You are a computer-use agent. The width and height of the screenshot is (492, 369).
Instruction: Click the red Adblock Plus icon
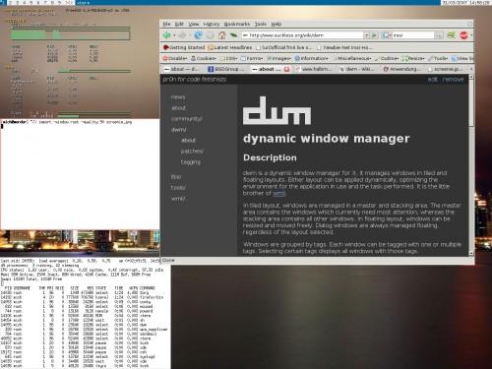pyautogui.click(x=463, y=35)
